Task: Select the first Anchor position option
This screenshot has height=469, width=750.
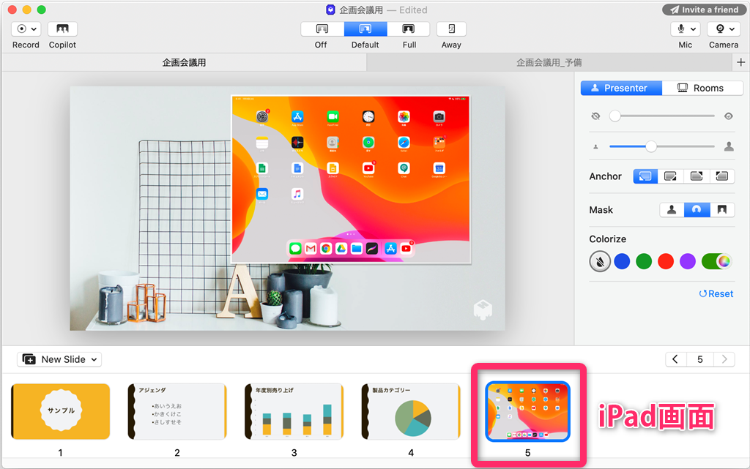Action: [x=645, y=176]
